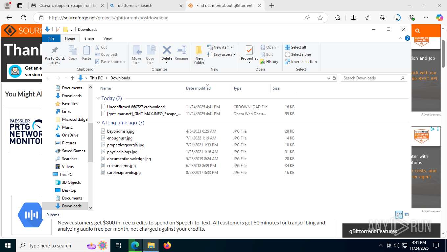Refresh the Edge browser page

(24, 18)
